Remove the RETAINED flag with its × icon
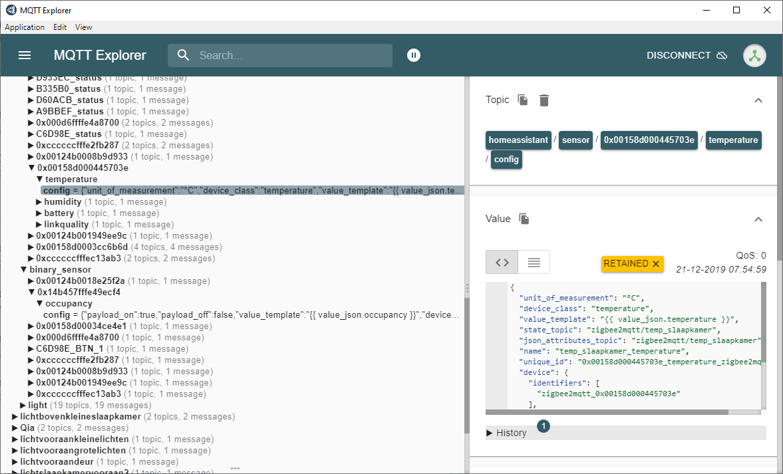The image size is (783, 474). coord(655,263)
